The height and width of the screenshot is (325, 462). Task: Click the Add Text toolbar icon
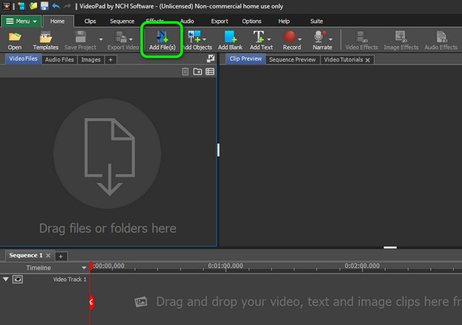[x=259, y=40]
